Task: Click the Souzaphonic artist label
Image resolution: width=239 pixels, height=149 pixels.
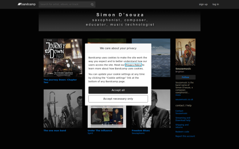Action: tap(138, 133)
